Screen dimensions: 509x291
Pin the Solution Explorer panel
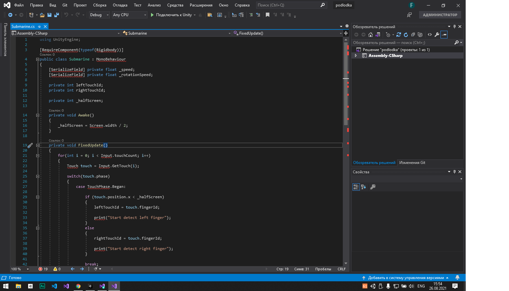point(454,27)
